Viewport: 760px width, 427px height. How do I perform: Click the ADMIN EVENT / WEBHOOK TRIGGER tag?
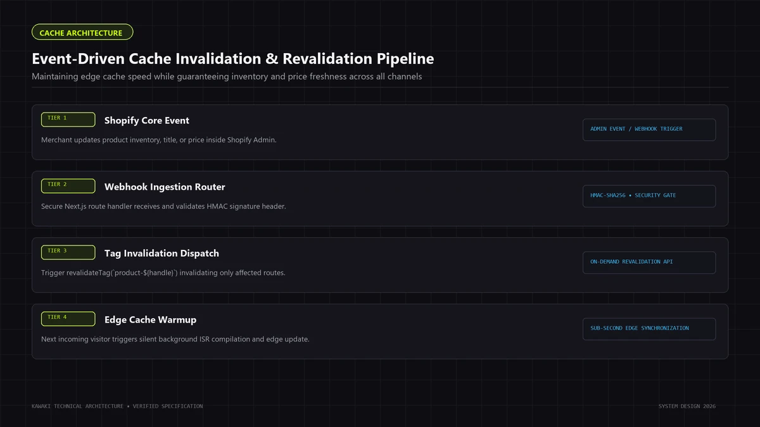649,130
